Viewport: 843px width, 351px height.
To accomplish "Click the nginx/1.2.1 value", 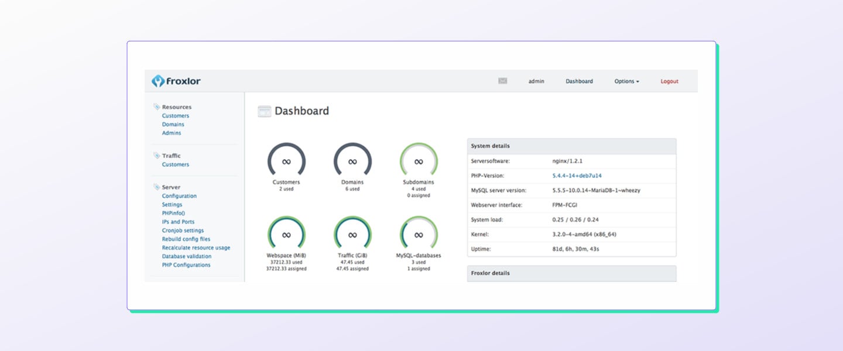I will coord(567,161).
